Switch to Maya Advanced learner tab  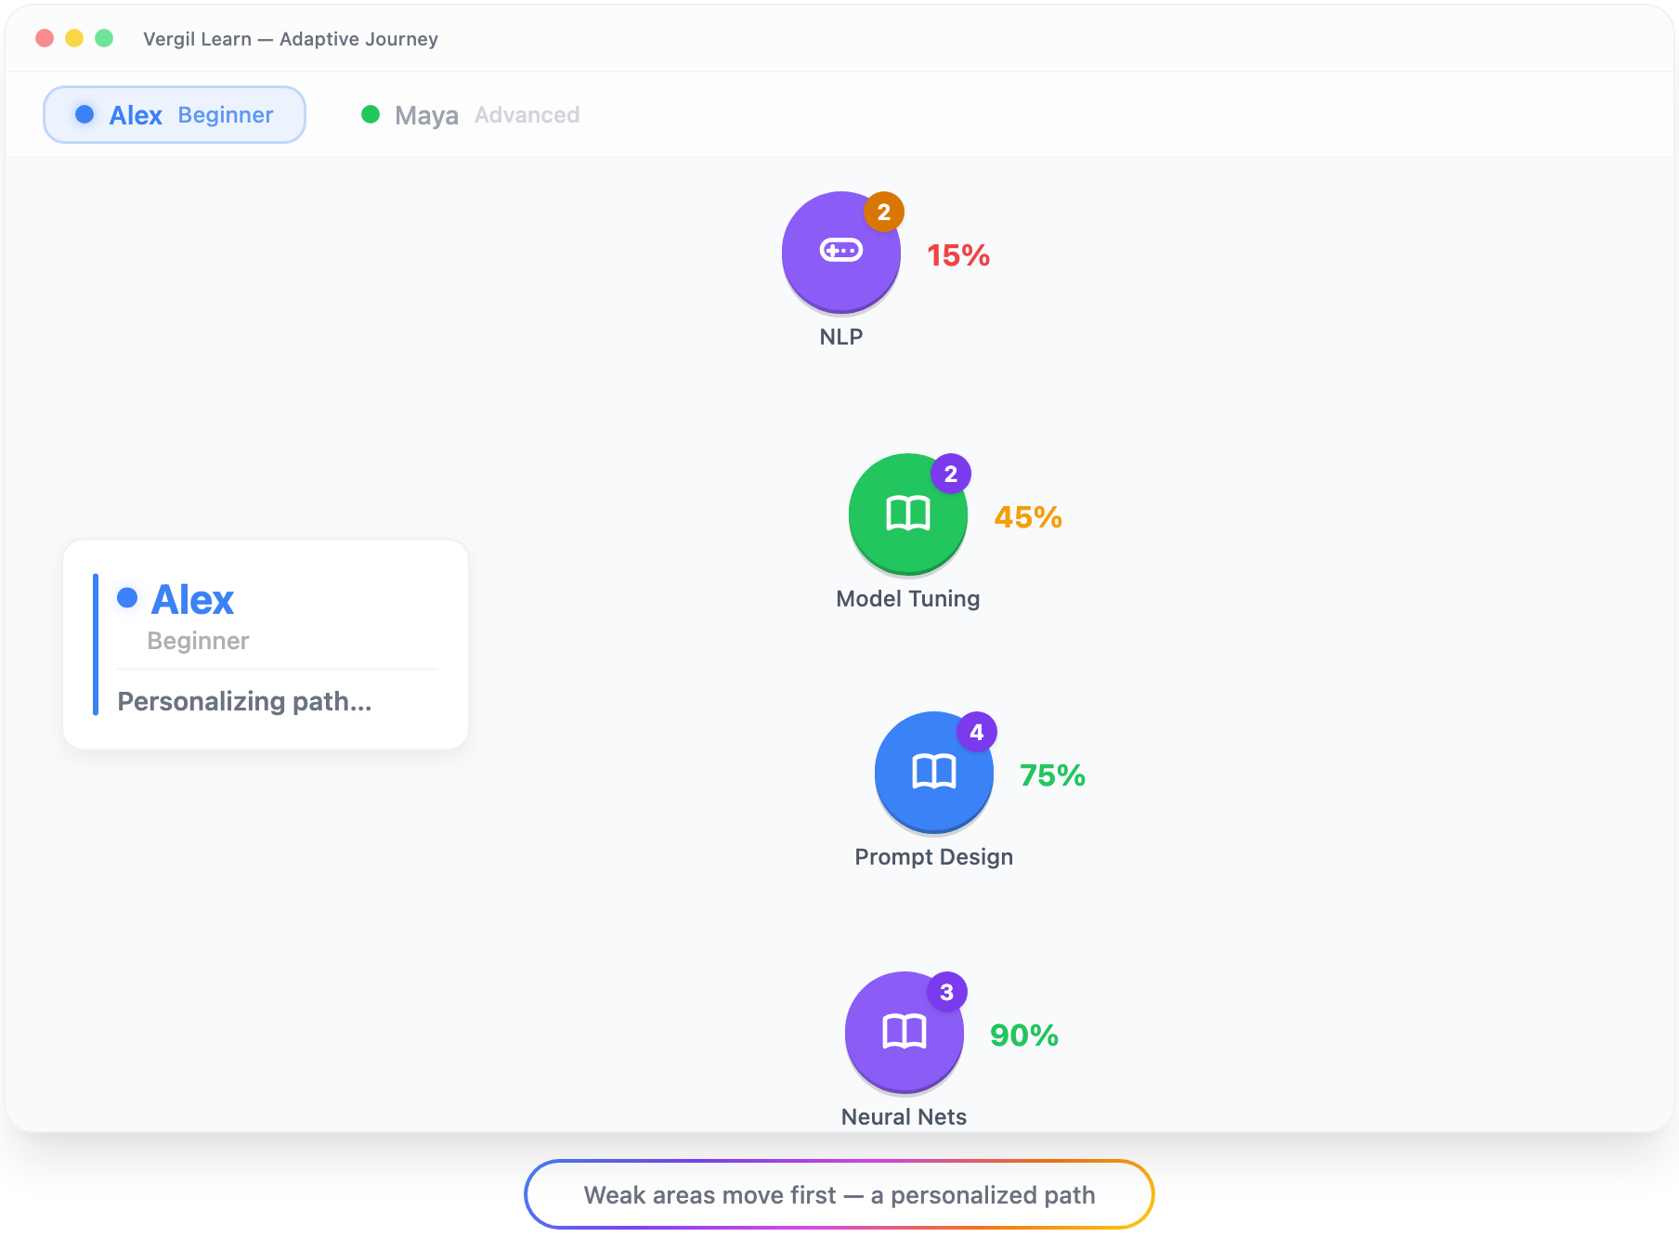point(470,115)
